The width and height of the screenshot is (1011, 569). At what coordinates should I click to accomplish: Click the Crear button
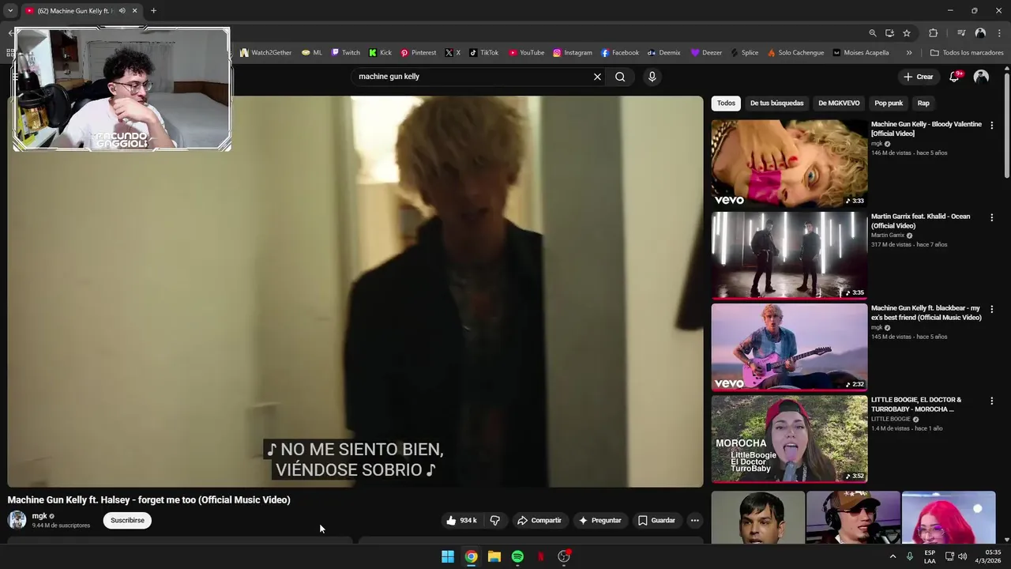tap(919, 77)
